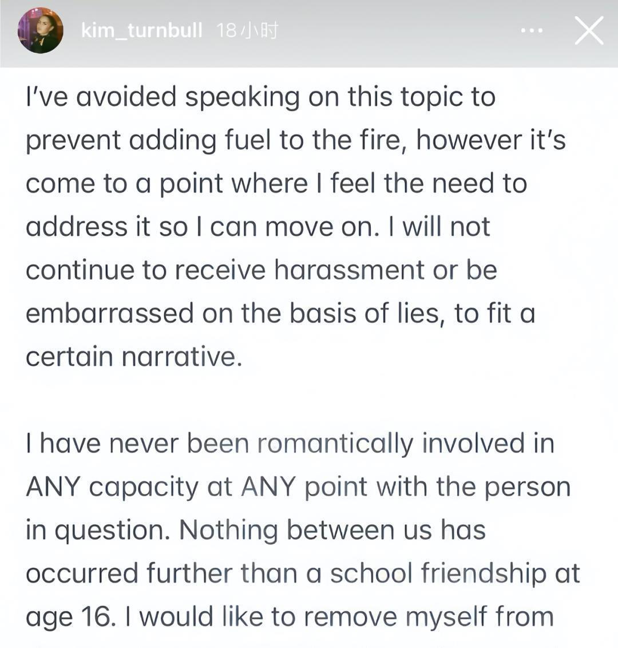Click the words "Nothing between us has"
The image size is (618, 648).
pyautogui.click(x=332, y=531)
